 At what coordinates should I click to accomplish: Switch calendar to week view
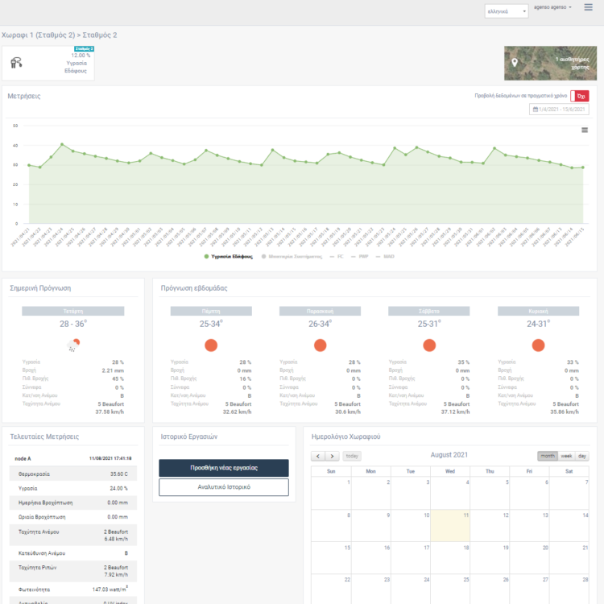[567, 456]
